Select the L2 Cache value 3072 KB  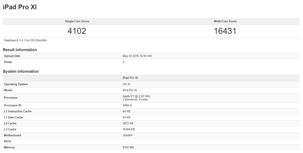[x=128, y=123]
